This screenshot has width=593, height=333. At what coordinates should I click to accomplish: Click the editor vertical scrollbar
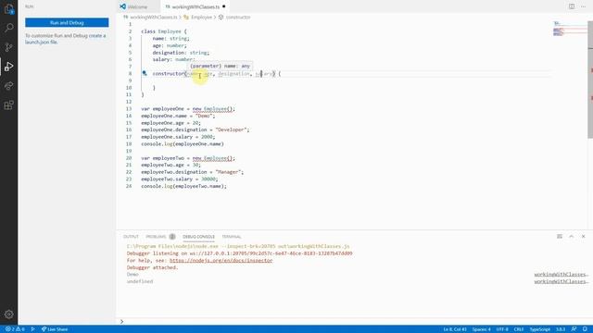tap(590, 80)
